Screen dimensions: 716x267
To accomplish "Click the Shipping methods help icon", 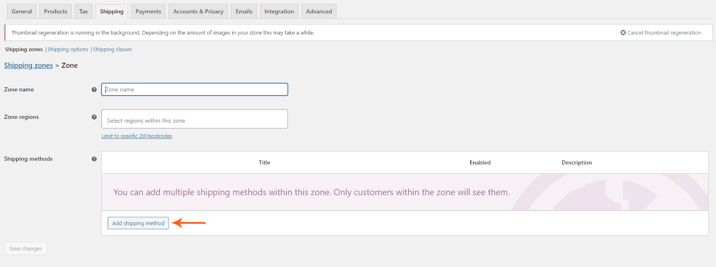I will 94,159.
